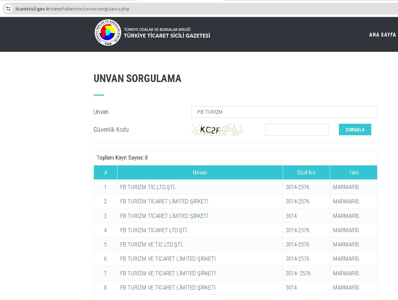This screenshot has width=398, height=300.
Task: Click Sicil No 3014- 2576 in row 7
Action: (298, 273)
